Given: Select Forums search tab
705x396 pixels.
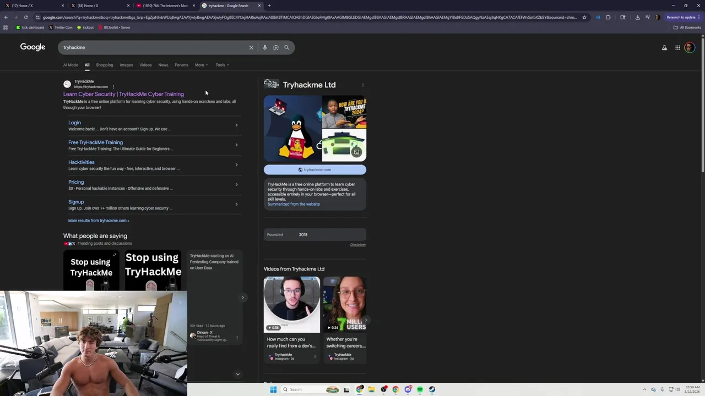Looking at the screenshot, I should coord(181,65).
